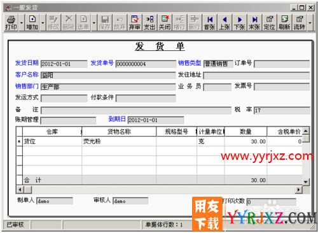The height and width of the screenshot is (233, 318).
Task: Click the 流转 toolbar icon
Action: point(300,22)
